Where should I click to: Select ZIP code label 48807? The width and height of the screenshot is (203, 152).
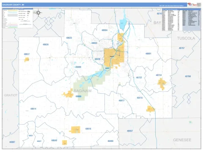(x=12, y=142)
